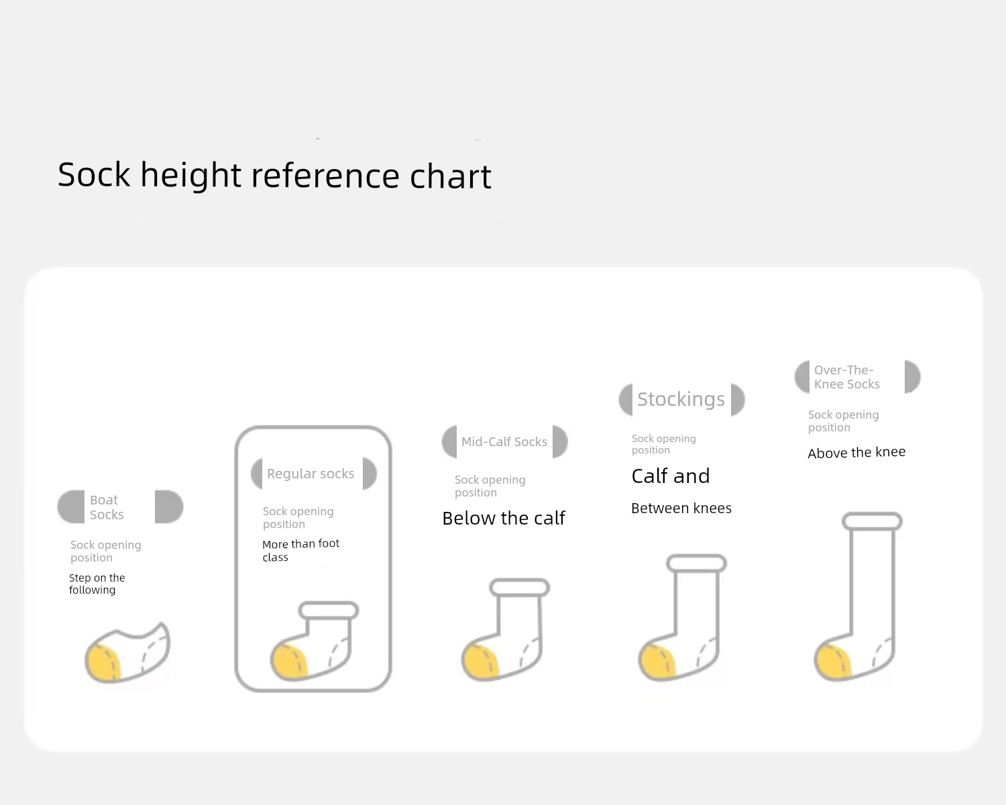Click the 'Above the knee' text
Image resolution: width=1006 pixels, height=805 pixels.
pyautogui.click(x=856, y=452)
